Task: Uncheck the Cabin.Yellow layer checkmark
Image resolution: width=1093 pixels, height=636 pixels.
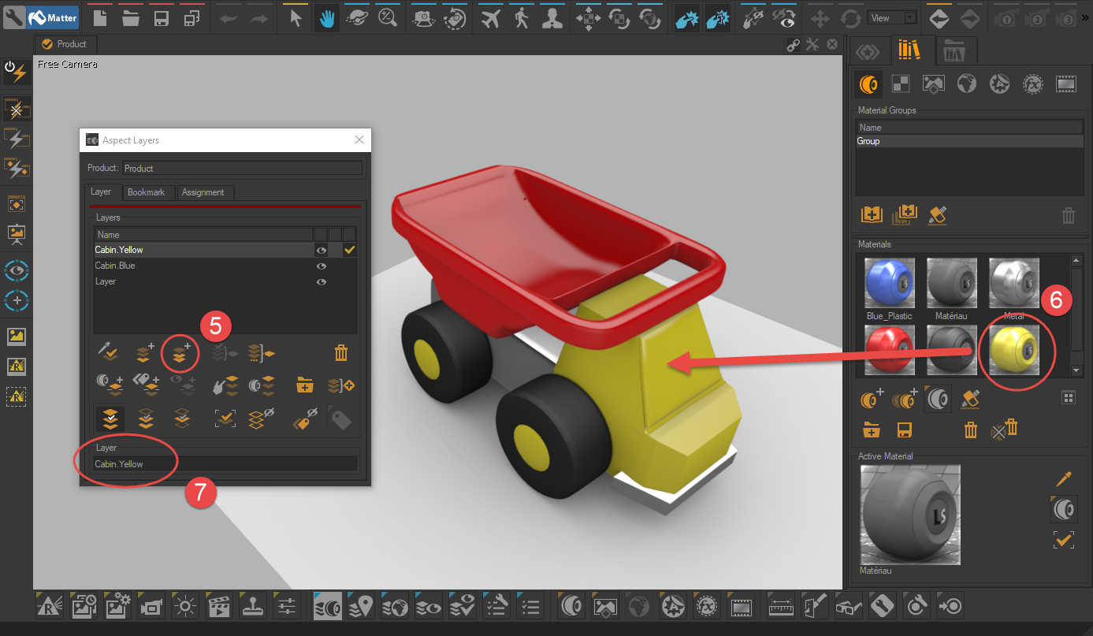Action: (349, 249)
